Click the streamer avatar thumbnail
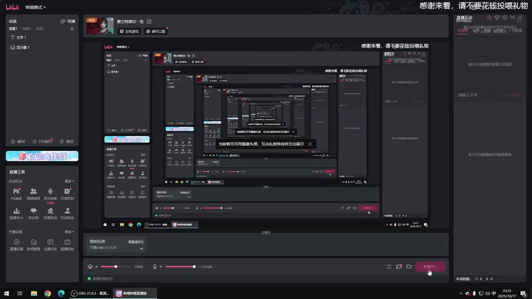Viewport: 532px width, 299px height. tap(100, 26)
